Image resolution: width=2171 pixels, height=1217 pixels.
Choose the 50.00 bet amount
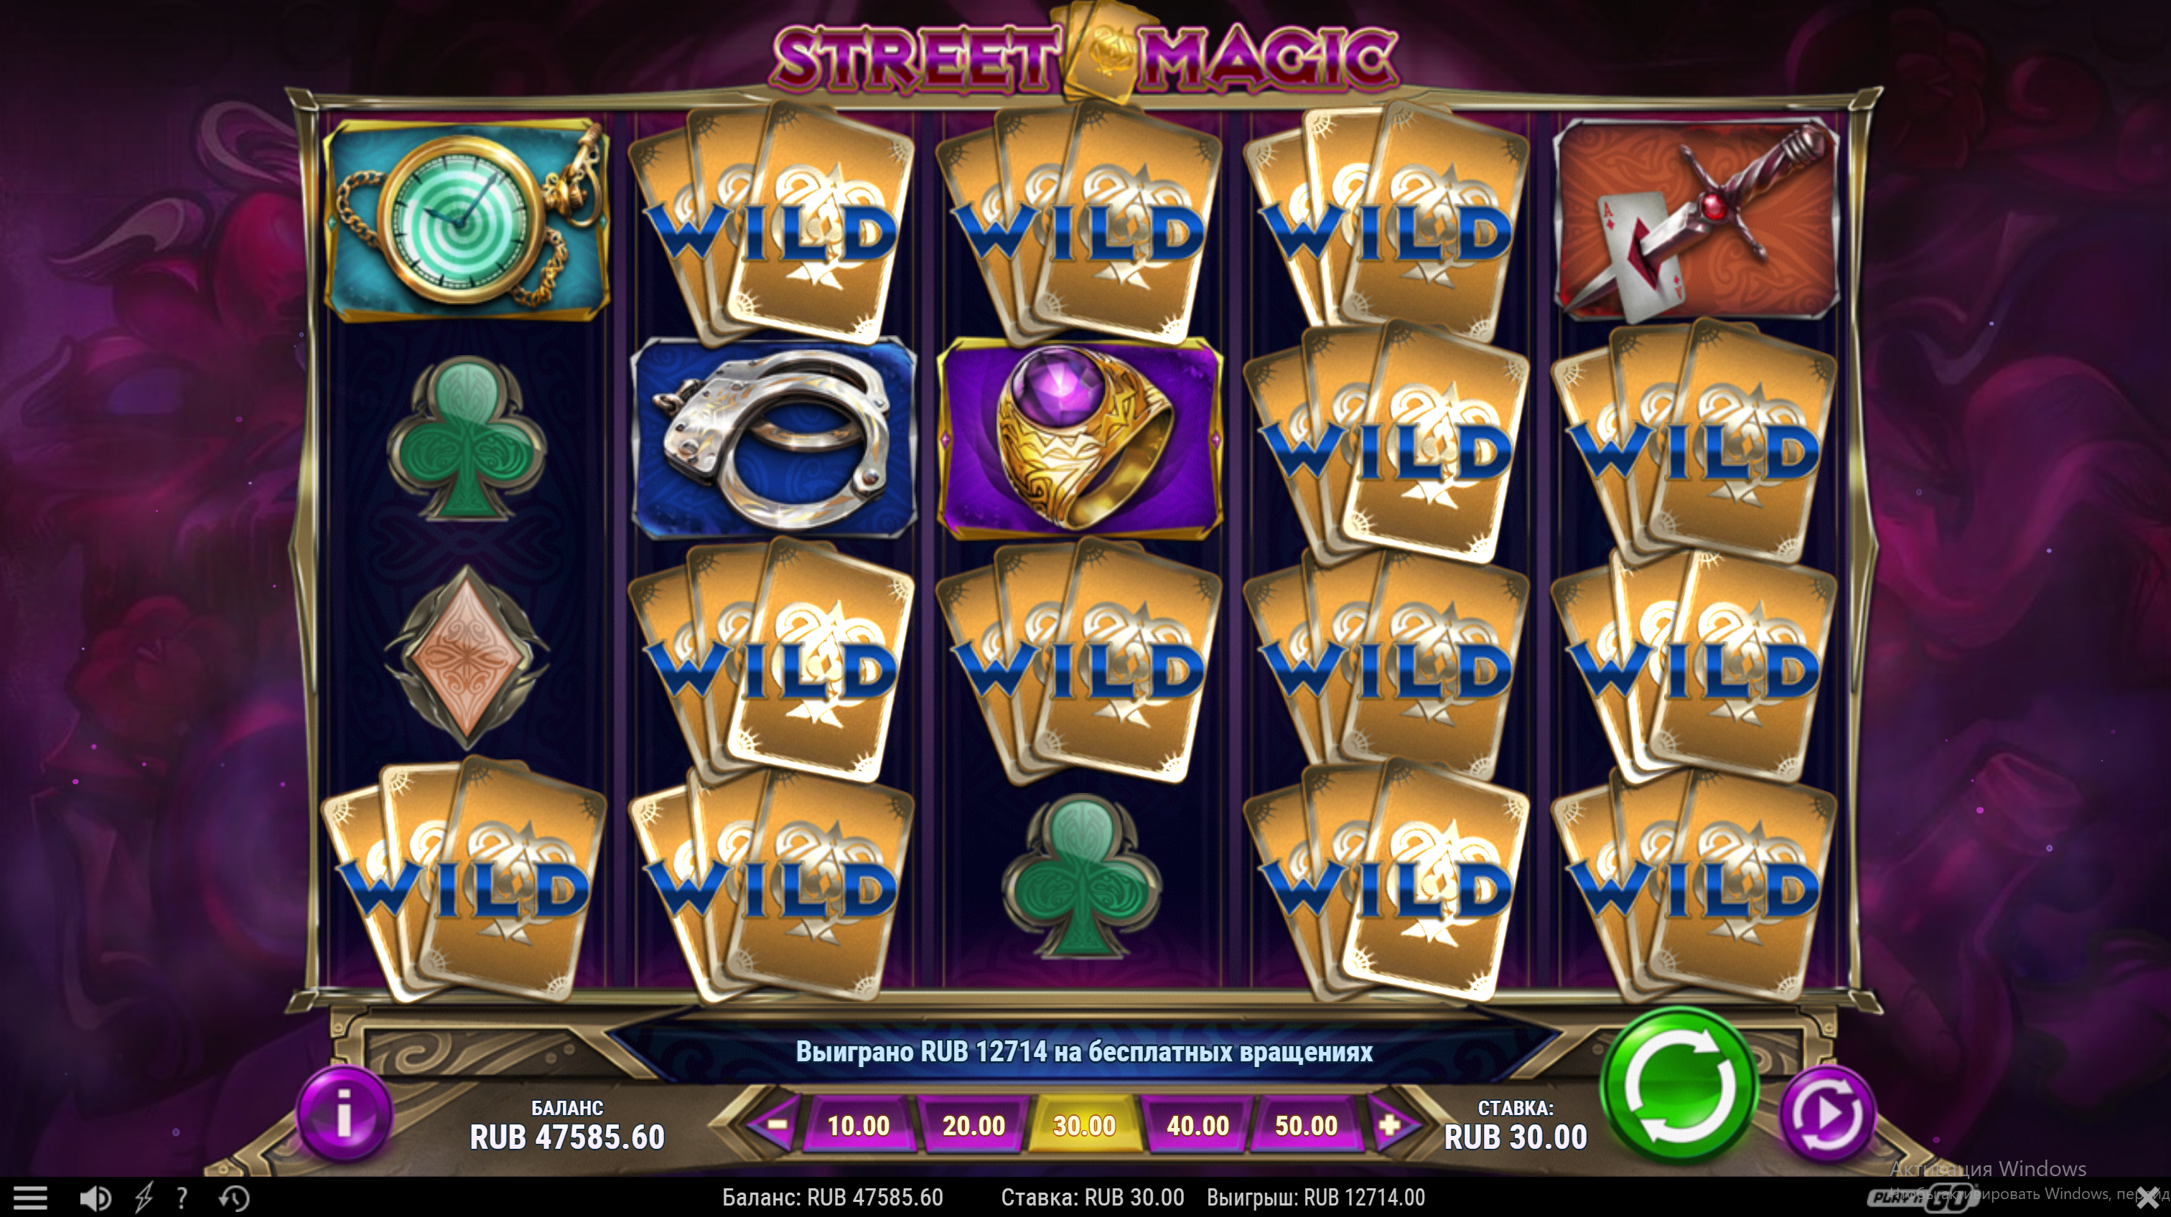pos(1305,1125)
